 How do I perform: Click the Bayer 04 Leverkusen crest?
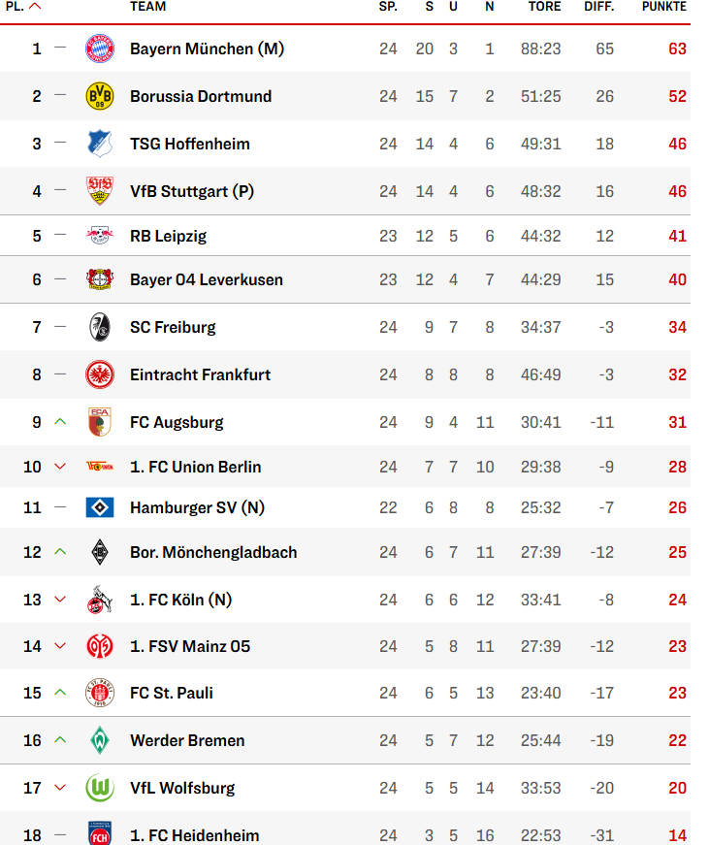[100, 279]
